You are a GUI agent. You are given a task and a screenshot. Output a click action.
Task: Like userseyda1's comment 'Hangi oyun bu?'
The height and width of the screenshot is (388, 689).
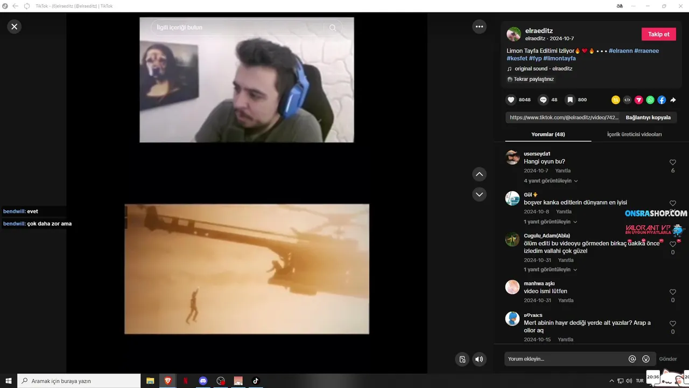673,162
